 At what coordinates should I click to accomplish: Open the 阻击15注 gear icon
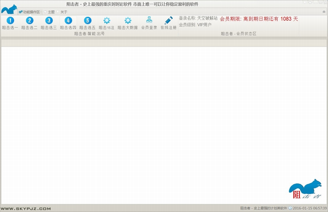click(x=106, y=21)
